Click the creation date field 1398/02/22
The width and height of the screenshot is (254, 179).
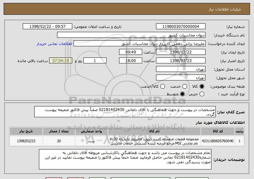point(181,52)
